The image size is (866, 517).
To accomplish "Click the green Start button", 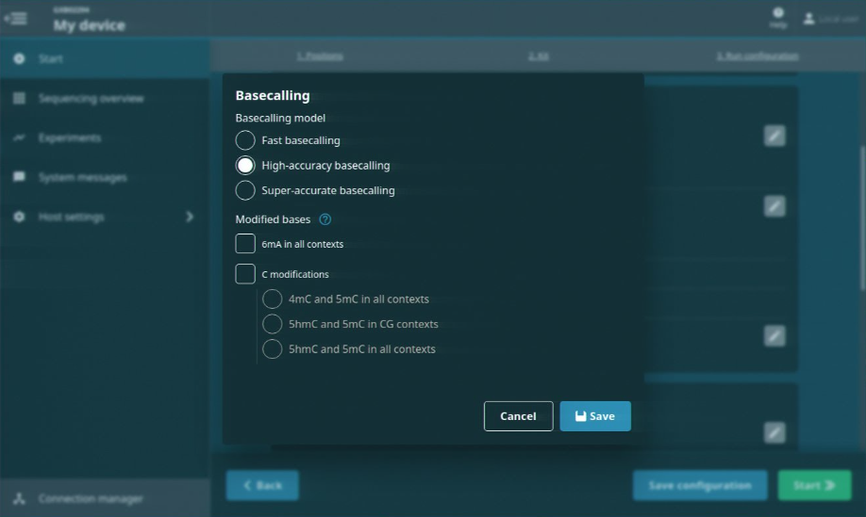I will (x=815, y=486).
